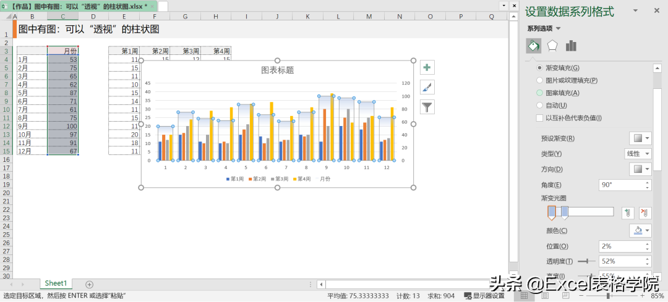
Task: Click the zoom out minus icon
Action: pyautogui.click(x=582, y=296)
